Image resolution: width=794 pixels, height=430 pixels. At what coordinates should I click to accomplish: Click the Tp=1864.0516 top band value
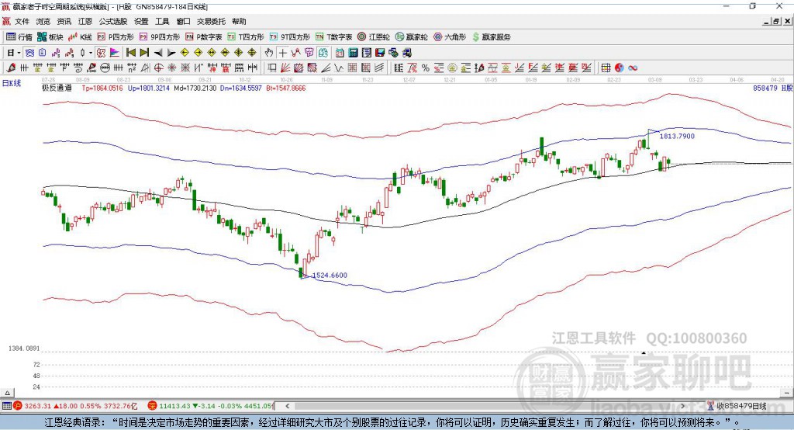click(102, 88)
